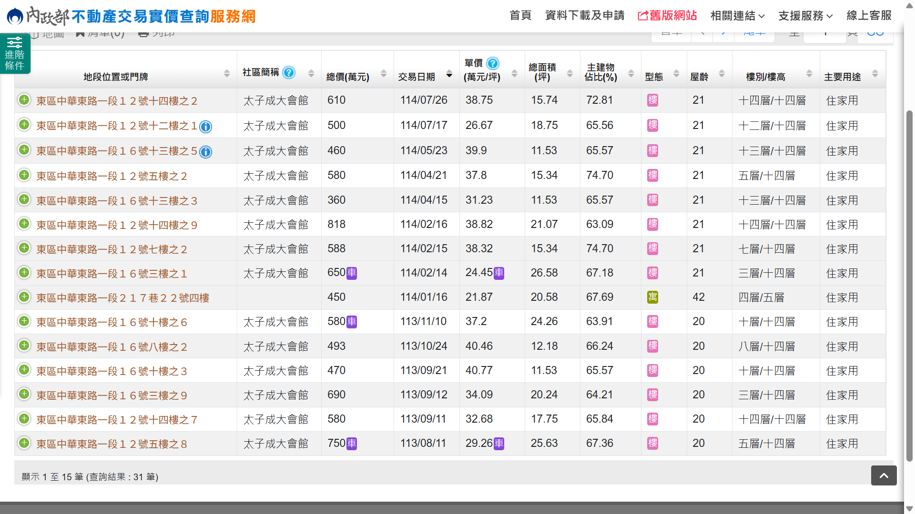This screenshot has height=514, width=915.
Task: Click help icon next to 社區簡稱
Action: (x=289, y=72)
